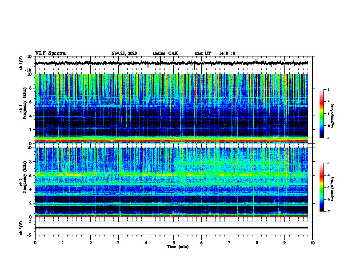This screenshot has width=352, height=272.
Task: Click the time axis tick label "8"
Action: [x=257, y=243]
